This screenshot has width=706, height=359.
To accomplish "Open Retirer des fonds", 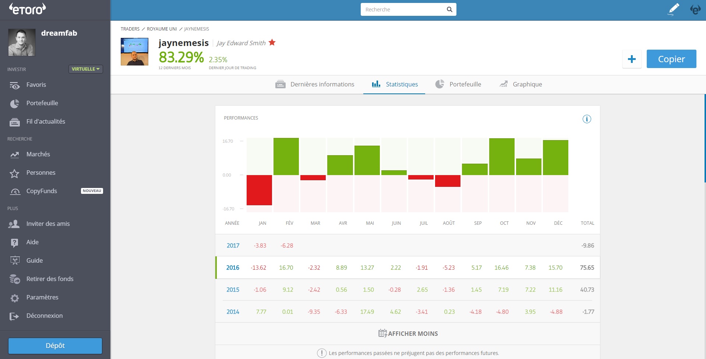I will (50, 279).
